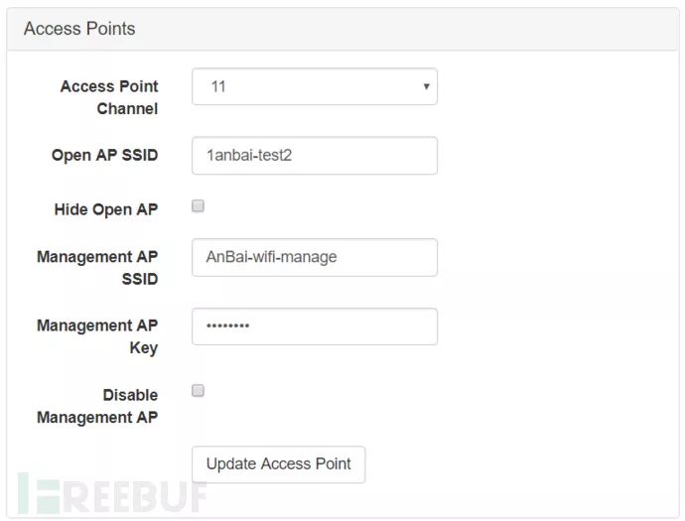Image resolution: width=685 pixels, height=521 pixels.
Task: Click the masked password dots
Action: (x=228, y=326)
